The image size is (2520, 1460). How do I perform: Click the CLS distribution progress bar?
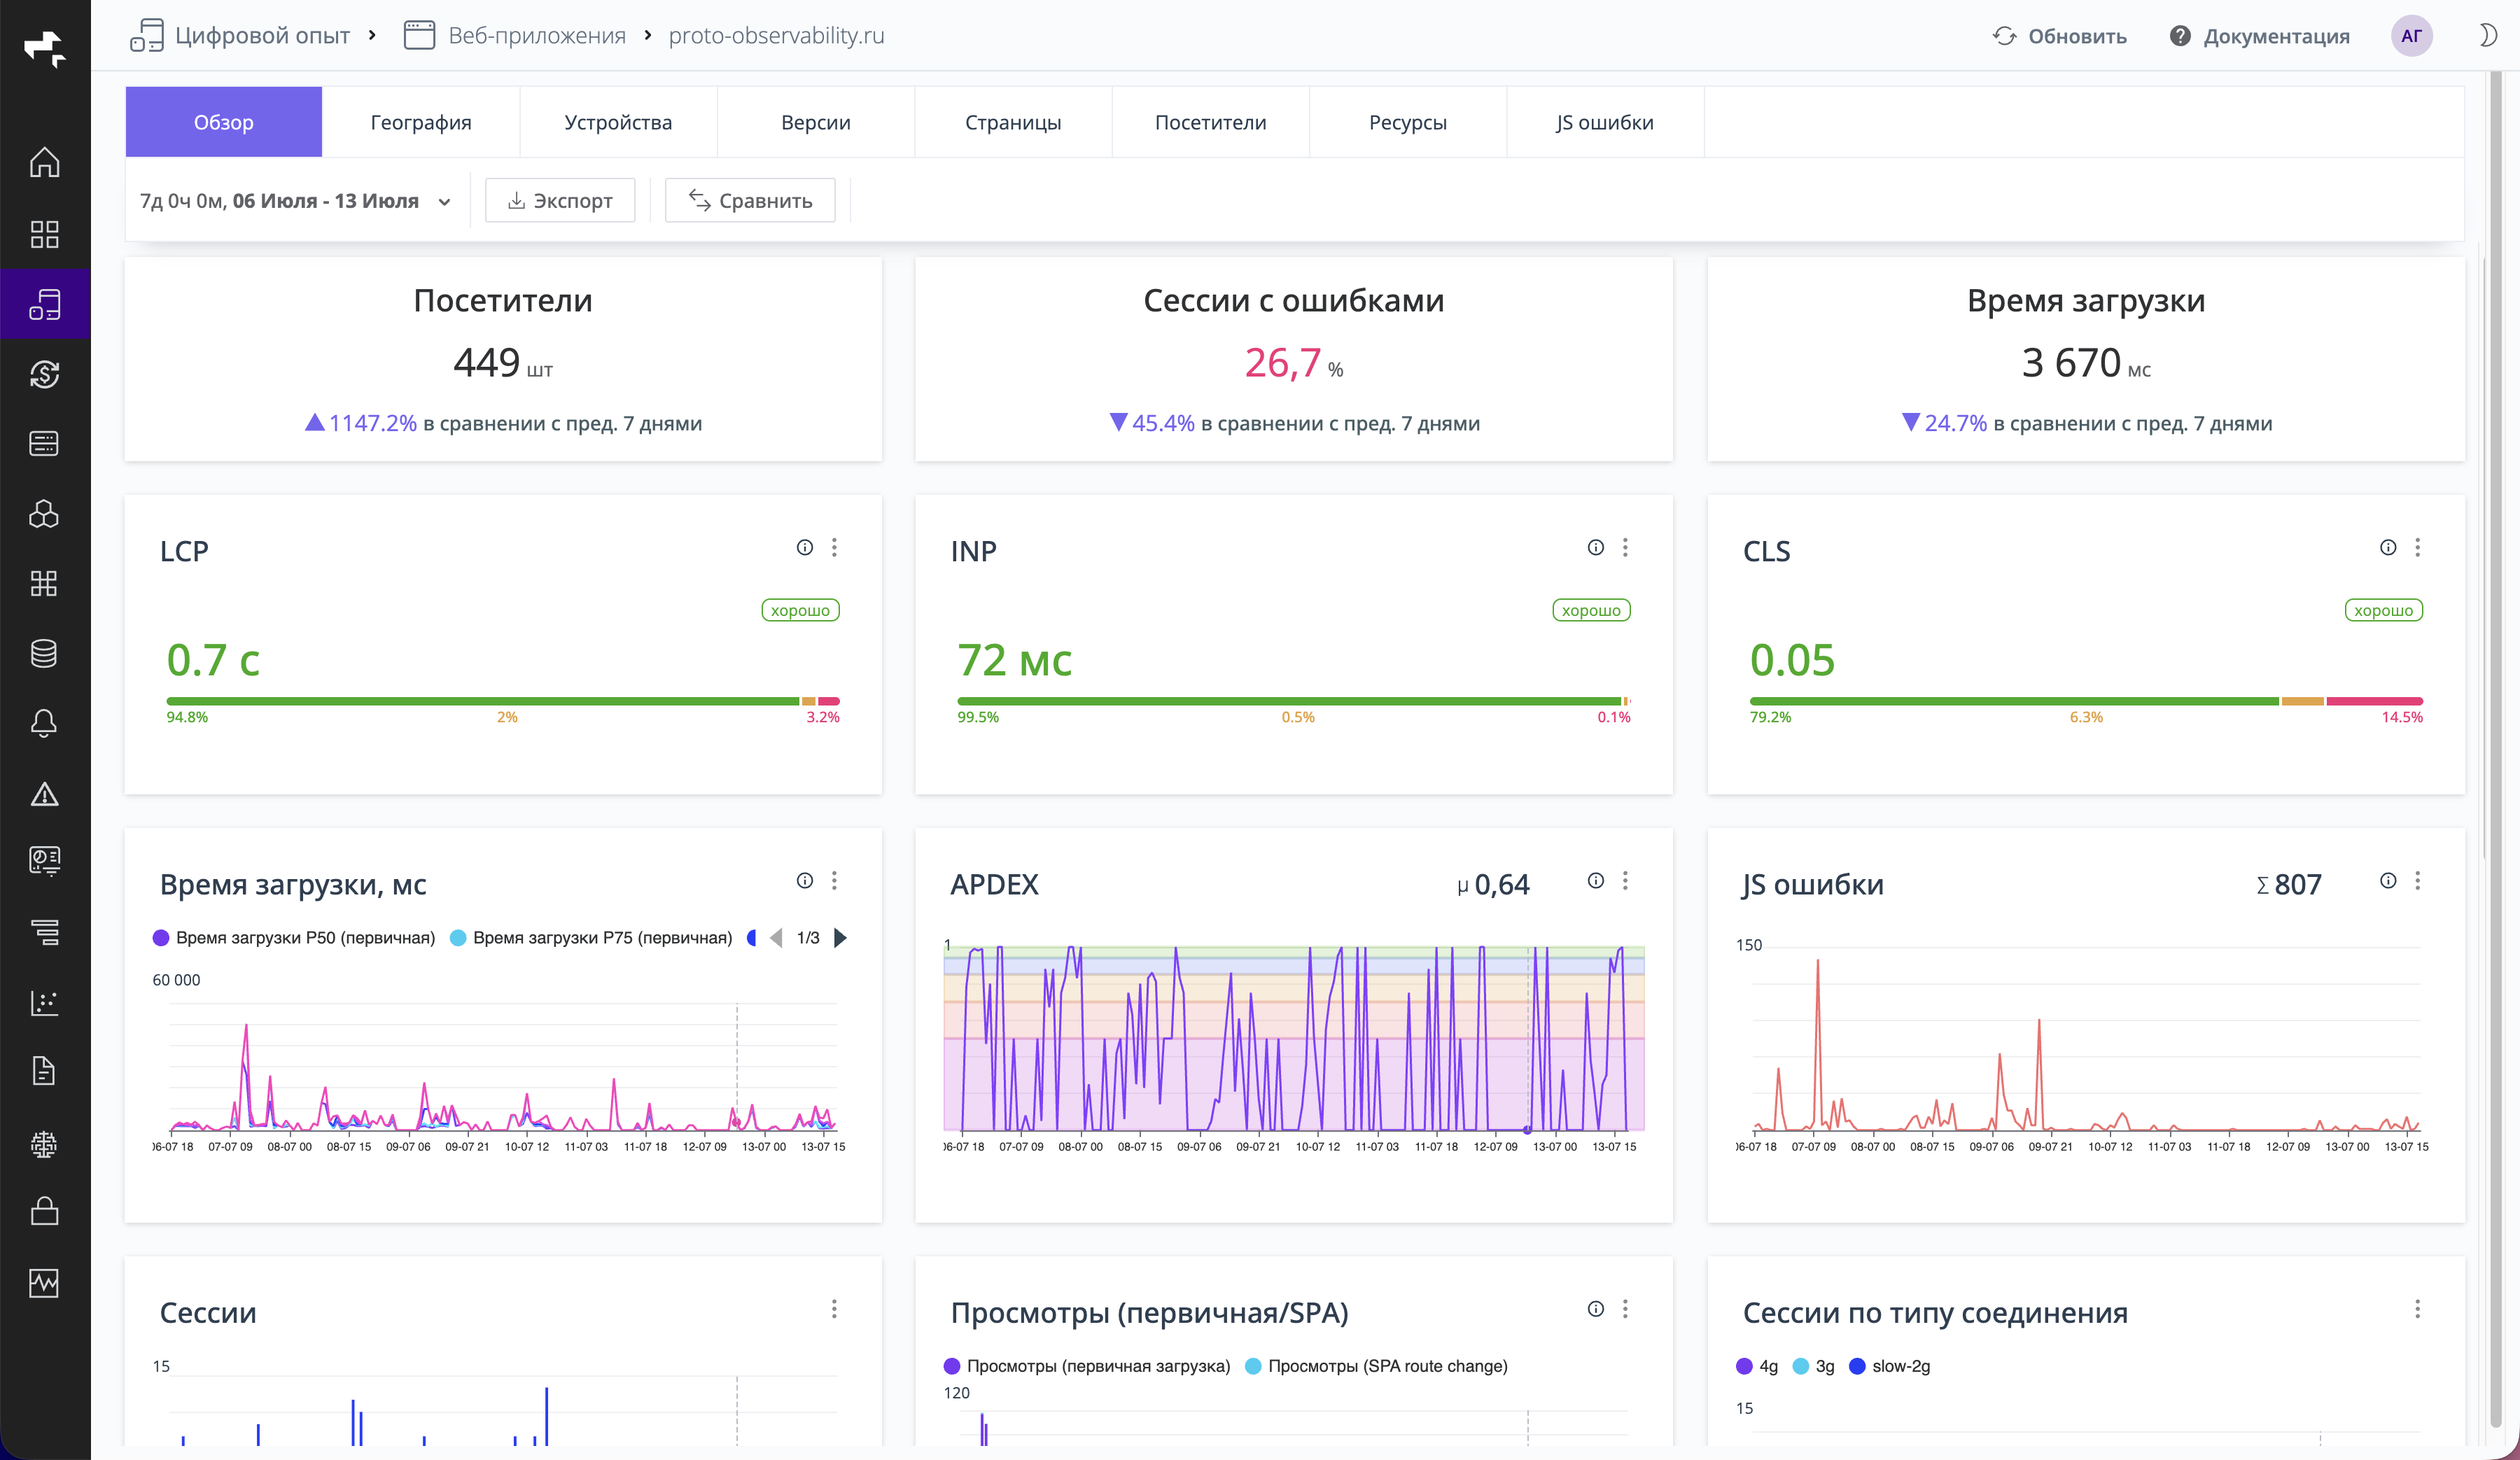tap(2086, 701)
